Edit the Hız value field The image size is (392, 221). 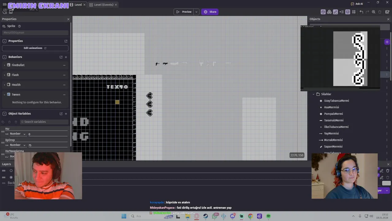[x=48, y=134]
